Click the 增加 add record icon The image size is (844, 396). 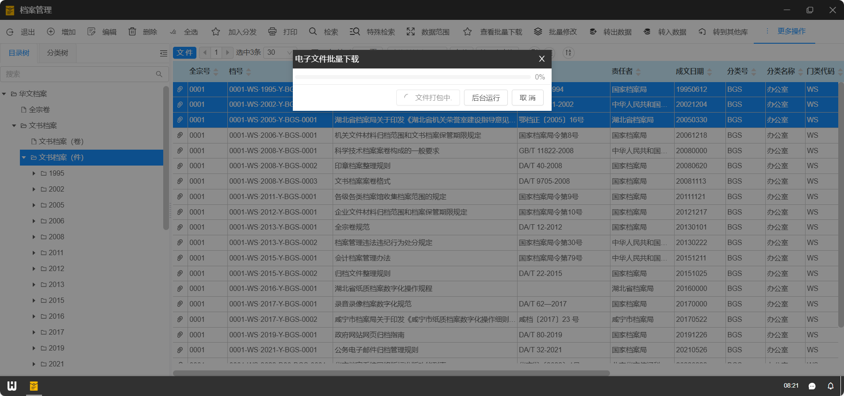point(51,32)
